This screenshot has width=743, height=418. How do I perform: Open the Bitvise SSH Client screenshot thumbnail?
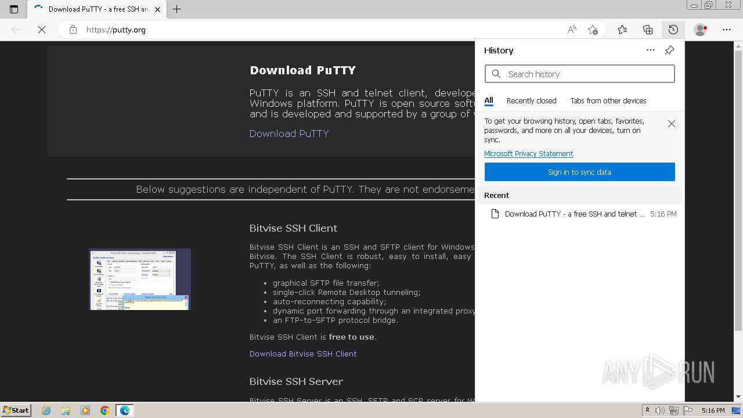coord(140,279)
